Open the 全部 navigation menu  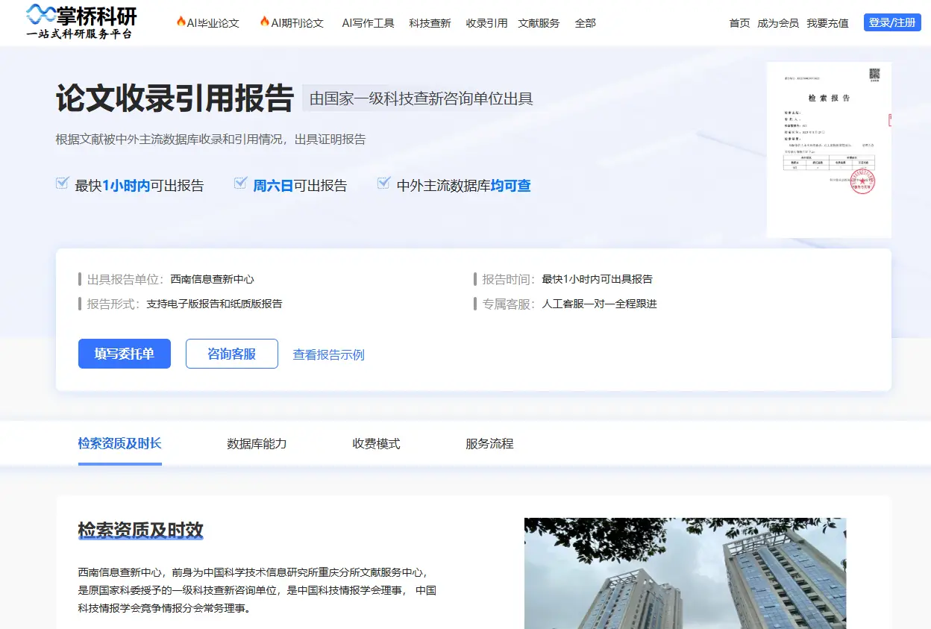point(585,23)
